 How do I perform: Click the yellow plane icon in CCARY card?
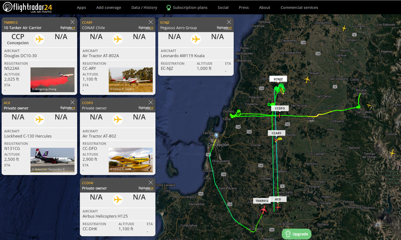point(118,39)
